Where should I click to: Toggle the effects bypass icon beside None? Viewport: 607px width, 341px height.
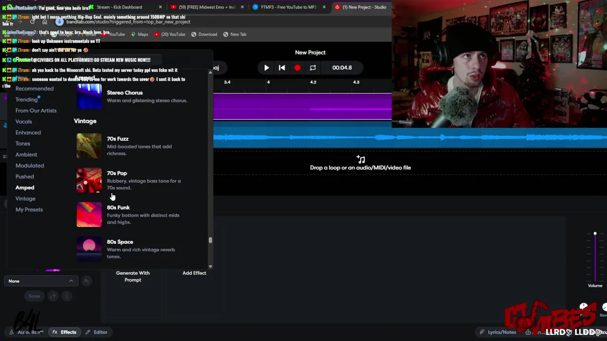click(86, 281)
